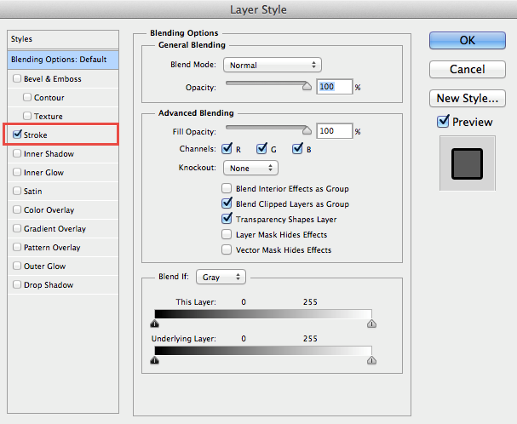Uncheck Transparency Shapes Layer
This screenshot has height=424, width=517.
(227, 219)
